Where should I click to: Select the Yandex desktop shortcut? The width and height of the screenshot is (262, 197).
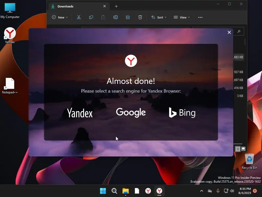[10, 35]
